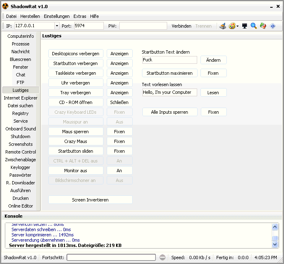Open the Einstellungen menu
This screenshot has width=284, height=264.
57,16
